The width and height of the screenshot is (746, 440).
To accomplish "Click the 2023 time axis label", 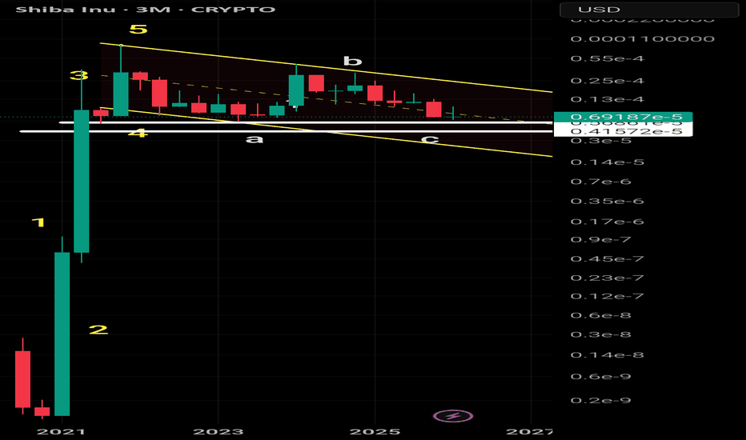I will point(219,432).
